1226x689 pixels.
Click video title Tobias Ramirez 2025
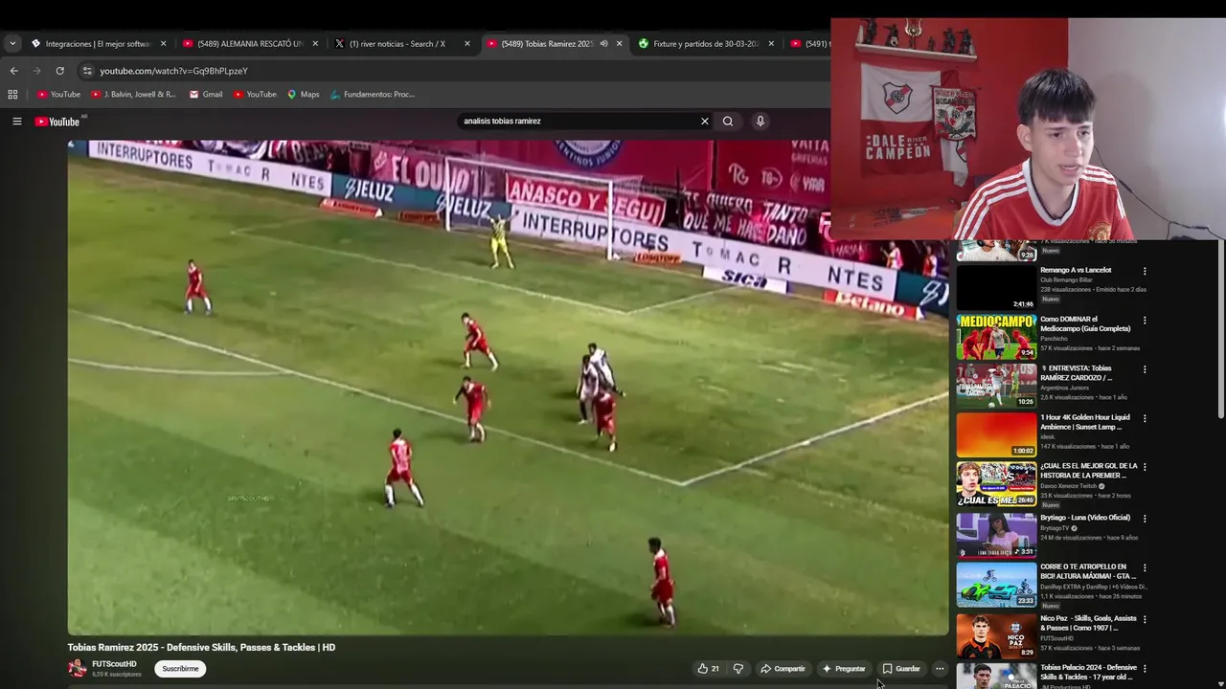click(x=201, y=648)
